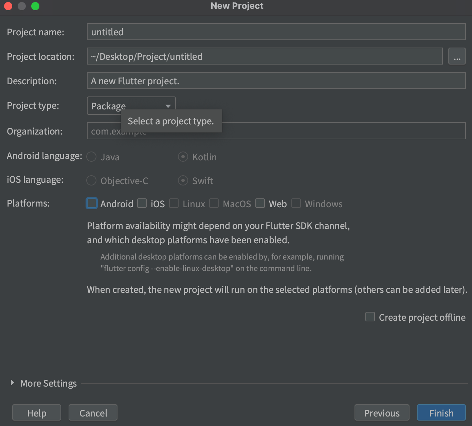Click Finish to create the project
Viewport: 472px width, 426px height.
[x=441, y=413]
